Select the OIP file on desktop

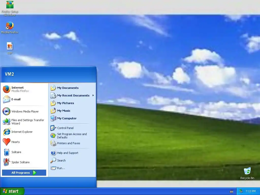coord(10,48)
